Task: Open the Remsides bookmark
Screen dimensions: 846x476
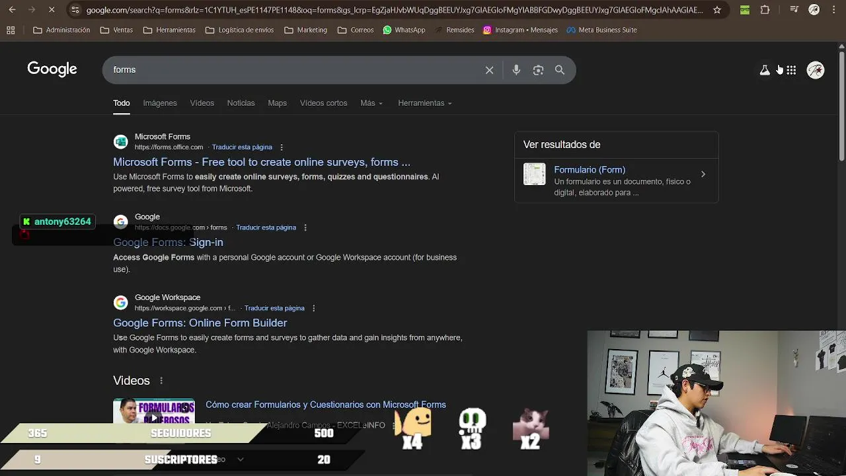Action: pos(454,30)
